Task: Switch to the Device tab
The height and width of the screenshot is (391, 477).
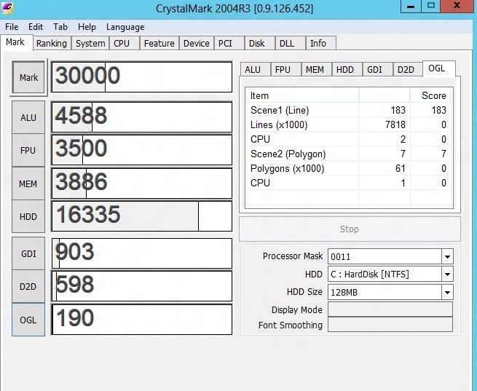Action: (196, 43)
